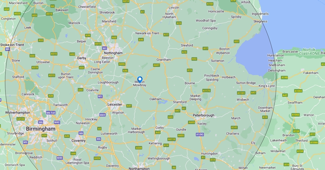This screenshot has height=170, width=325.
Task: Select the A4123 road shield near Wolverhampton
Action: coord(21,119)
